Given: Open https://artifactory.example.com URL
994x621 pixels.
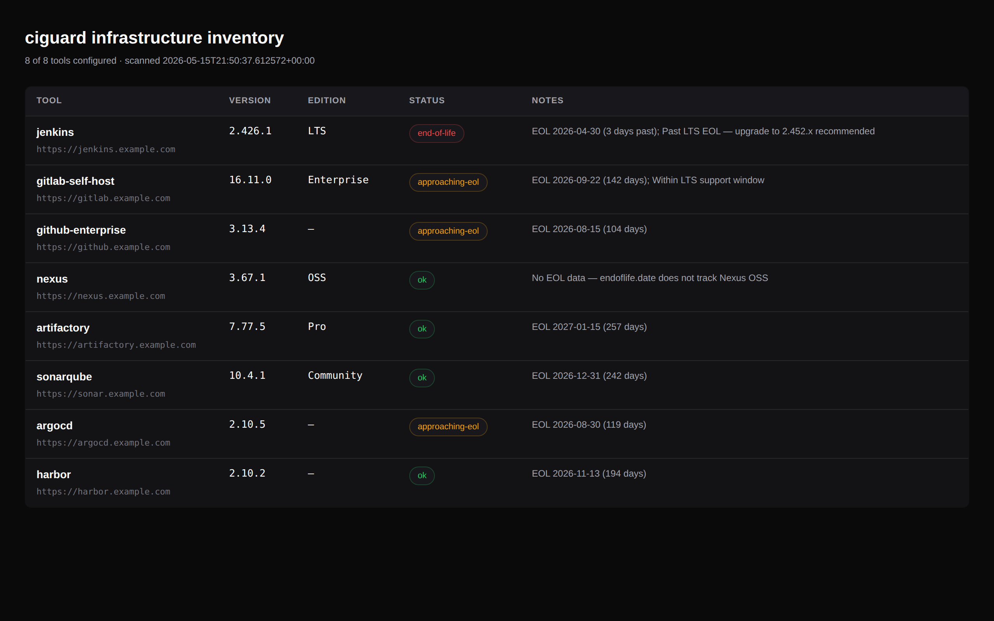Looking at the screenshot, I should pyautogui.click(x=116, y=345).
